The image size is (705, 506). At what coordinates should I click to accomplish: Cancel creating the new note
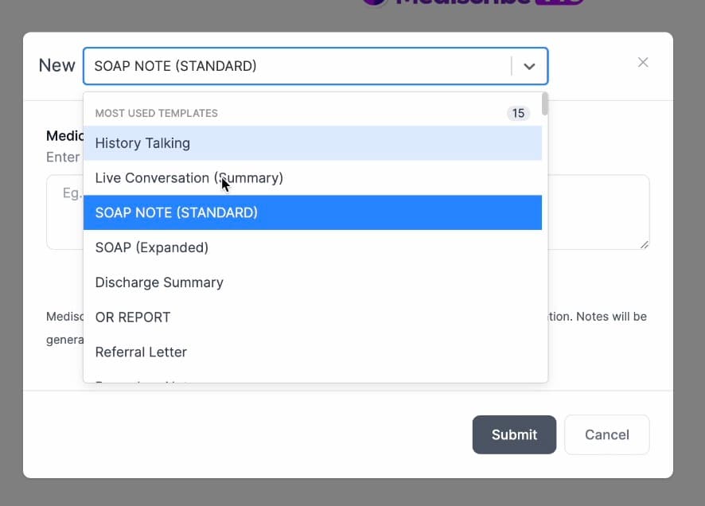point(606,434)
